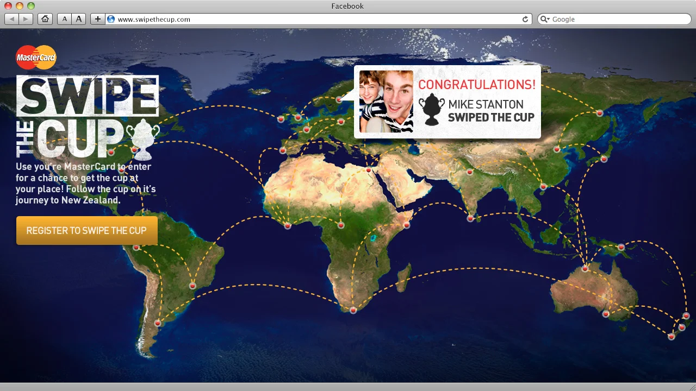
Task: Click the browser forward arrow
Action: tap(26, 19)
